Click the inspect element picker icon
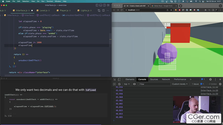This screenshot has height=125, width=223. coord(115,79)
